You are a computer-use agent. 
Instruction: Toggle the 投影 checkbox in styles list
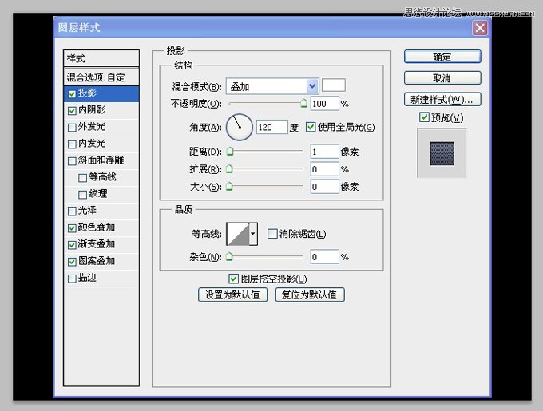click(72, 93)
